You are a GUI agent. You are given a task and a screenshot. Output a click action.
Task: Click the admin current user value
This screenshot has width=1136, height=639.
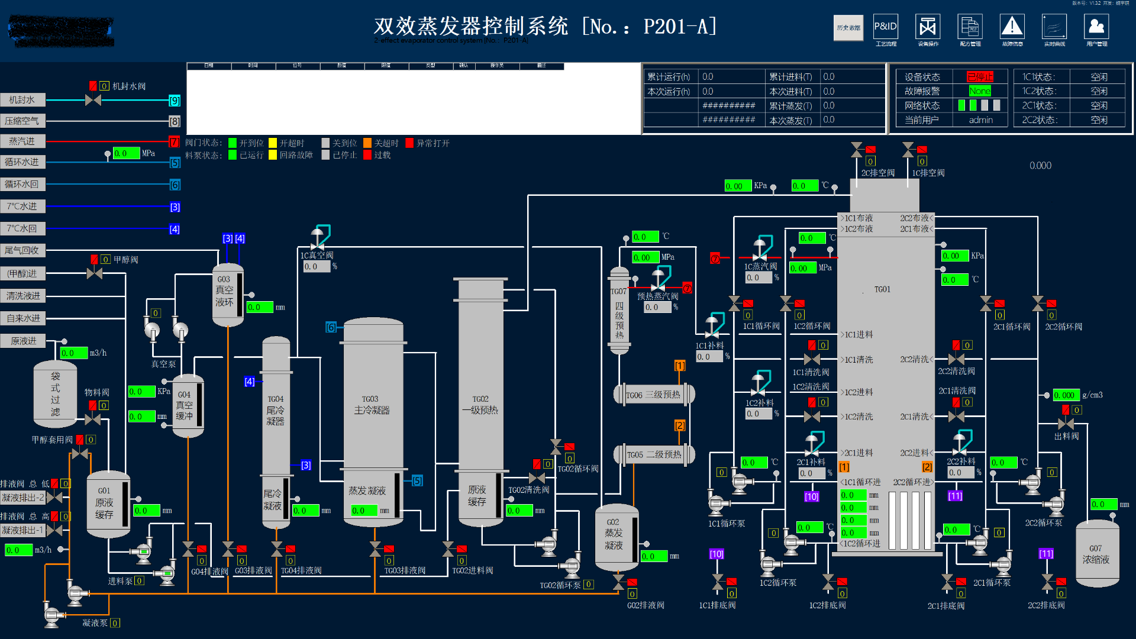click(980, 120)
